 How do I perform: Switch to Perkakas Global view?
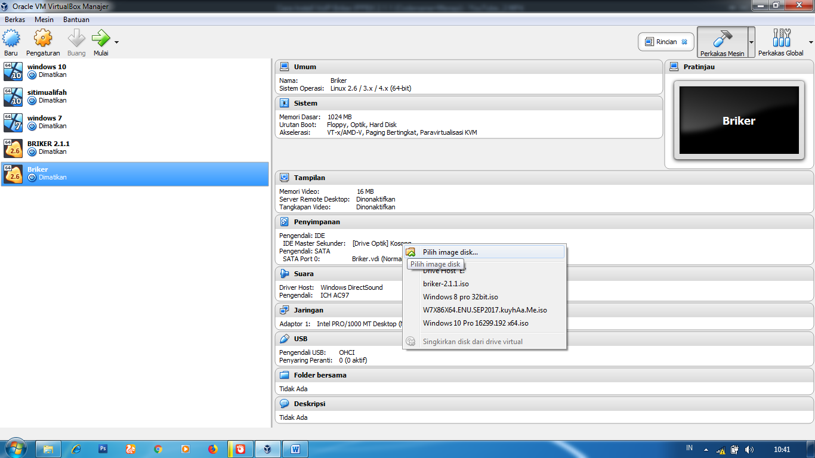point(782,42)
